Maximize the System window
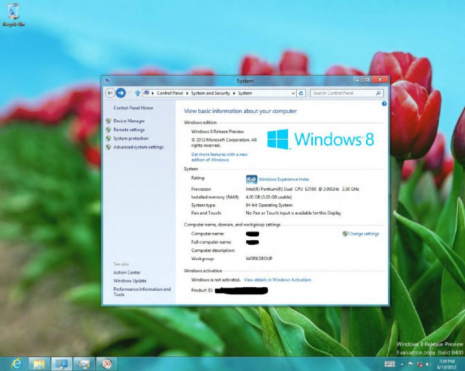 tap(367, 79)
